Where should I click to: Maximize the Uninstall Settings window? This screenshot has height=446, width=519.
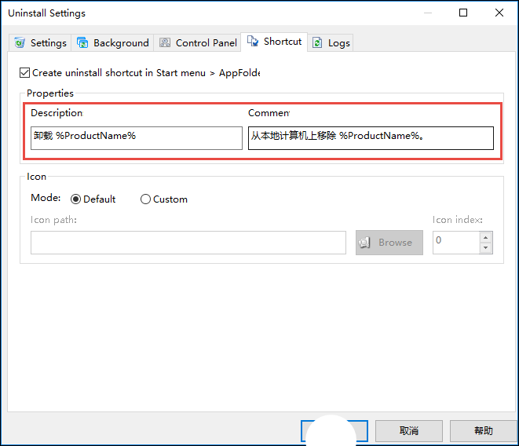point(463,13)
